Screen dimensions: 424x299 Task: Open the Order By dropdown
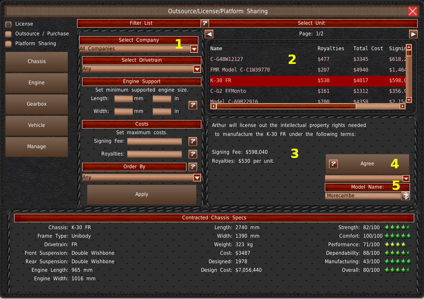tap(197, 178)
